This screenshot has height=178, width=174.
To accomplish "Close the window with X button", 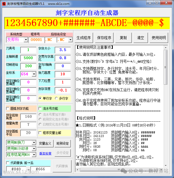I will tap(166, 3).
